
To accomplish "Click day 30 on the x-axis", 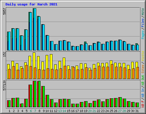I will (133, 111).
